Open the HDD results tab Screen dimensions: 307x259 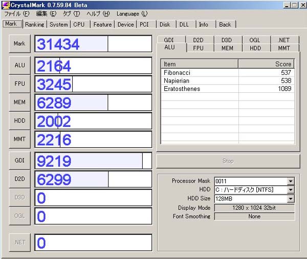click(257, 48)
